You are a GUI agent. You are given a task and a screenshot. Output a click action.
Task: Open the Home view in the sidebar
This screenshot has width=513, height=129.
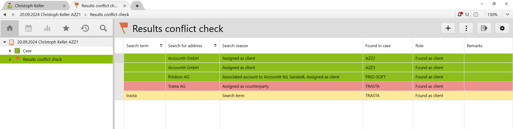(10, 28)
